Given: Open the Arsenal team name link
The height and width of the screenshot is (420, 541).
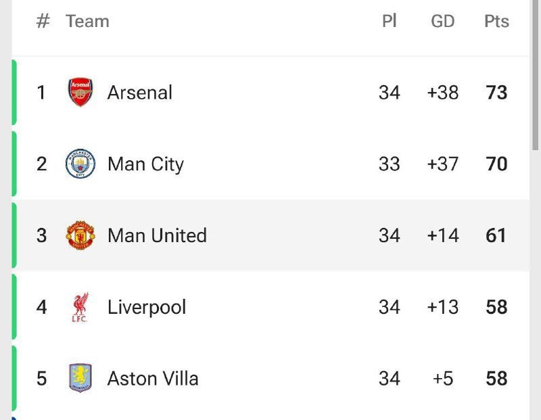Looking at the screenshot, I should point(140,93).
